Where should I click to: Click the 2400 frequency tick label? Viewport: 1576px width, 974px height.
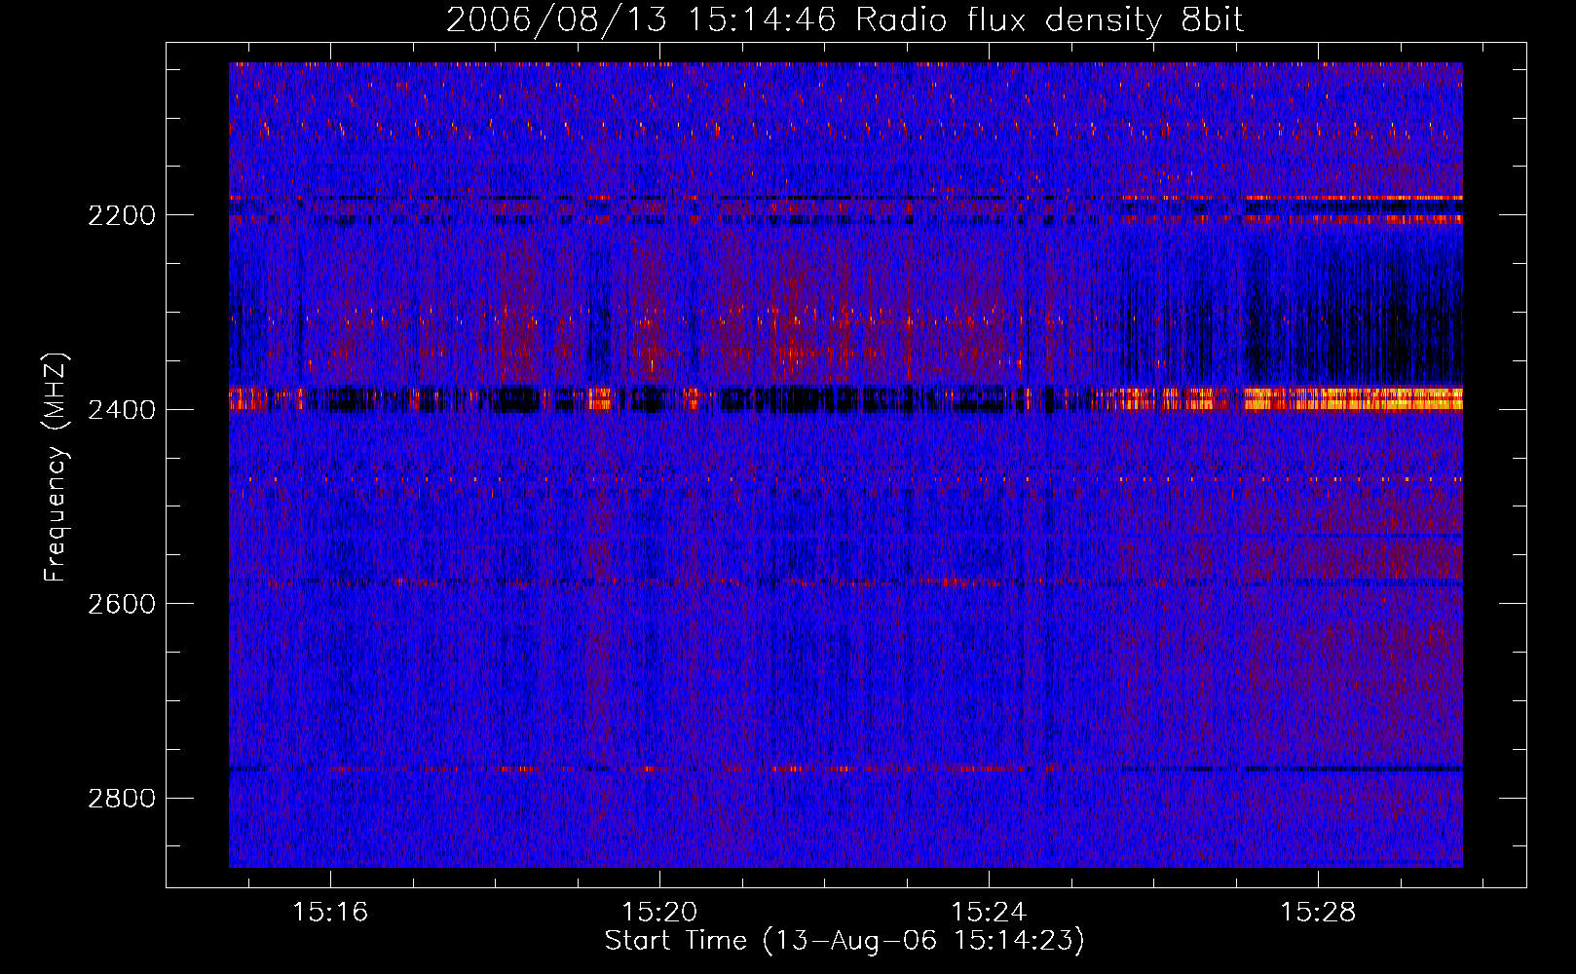pos(122,410)
